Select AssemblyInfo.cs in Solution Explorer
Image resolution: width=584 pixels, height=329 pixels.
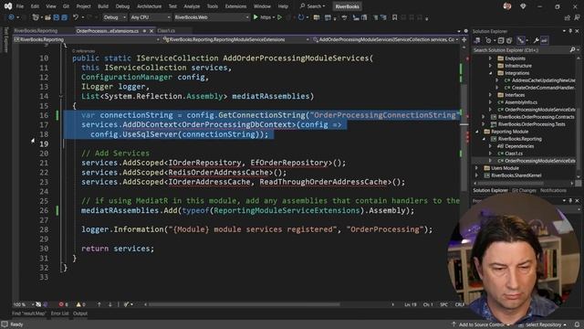coord(521,102)
